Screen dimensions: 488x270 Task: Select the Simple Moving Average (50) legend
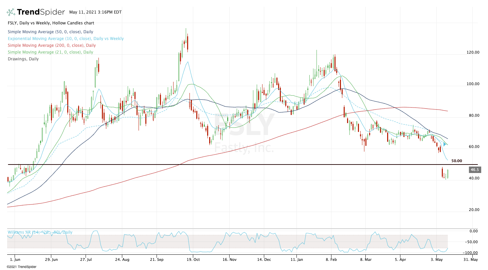tap(50, 32)
